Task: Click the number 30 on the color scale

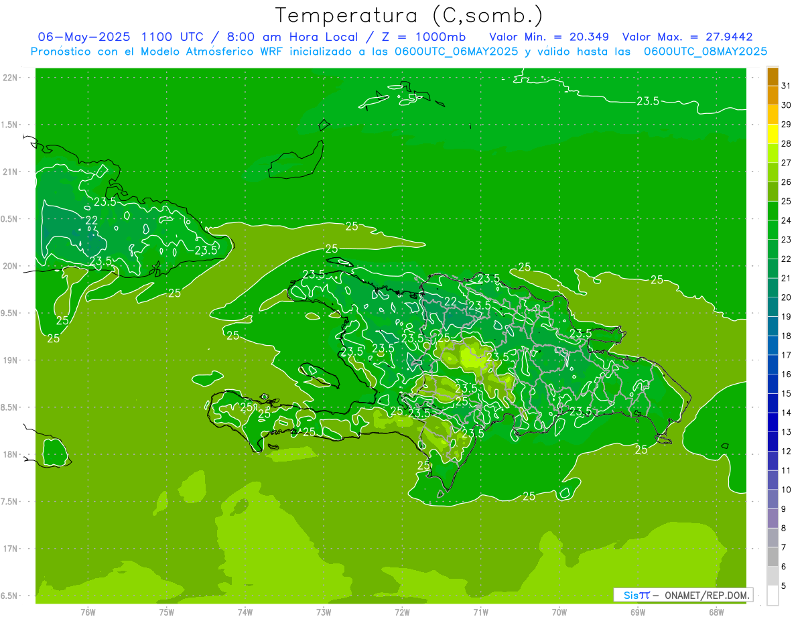Action: click(x=787, y=105)
